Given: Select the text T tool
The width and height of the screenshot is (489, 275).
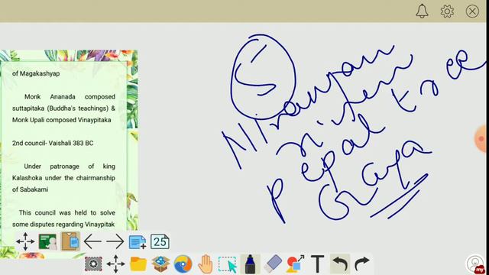Looking at the screenshot, I should coord(318,264).
